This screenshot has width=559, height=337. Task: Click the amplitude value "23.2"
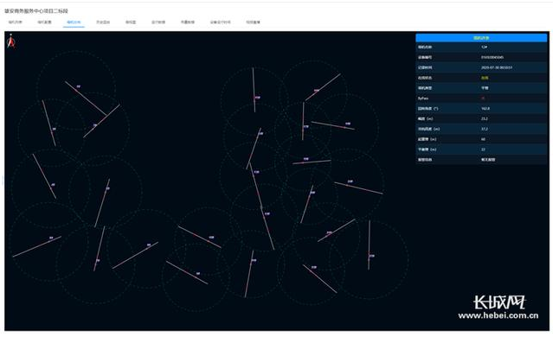point(484,119)
